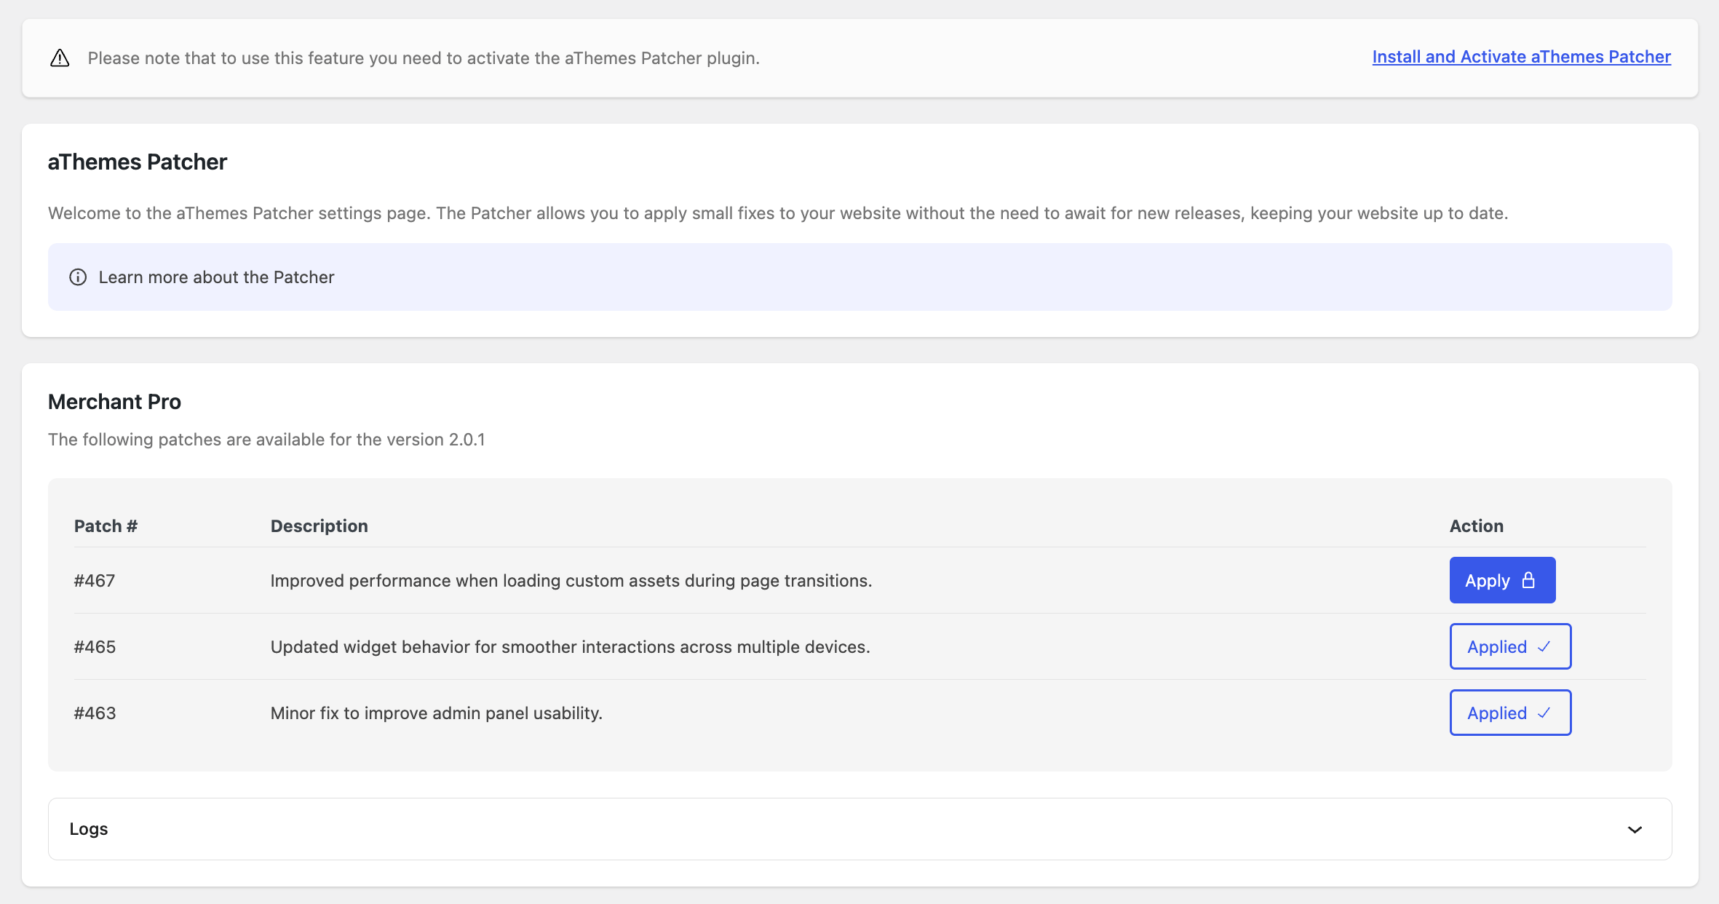Apply patch #467

[x=1502, y=580]
